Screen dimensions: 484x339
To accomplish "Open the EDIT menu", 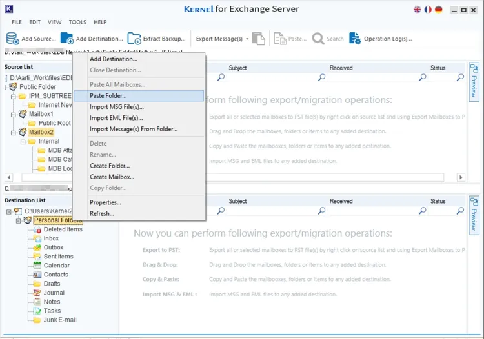I will click(35, 22).
